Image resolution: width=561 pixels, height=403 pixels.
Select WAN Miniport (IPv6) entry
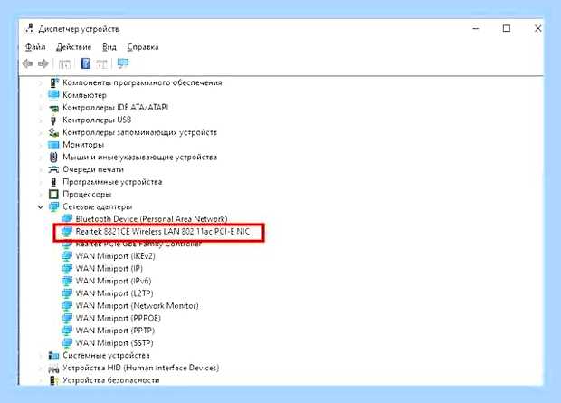[113, 281]
